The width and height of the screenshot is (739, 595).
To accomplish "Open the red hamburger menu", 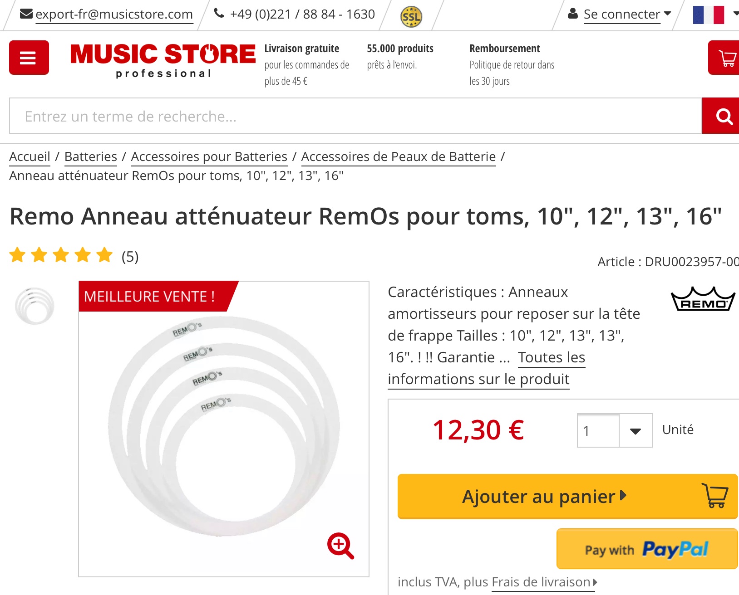I will point(29,58).
